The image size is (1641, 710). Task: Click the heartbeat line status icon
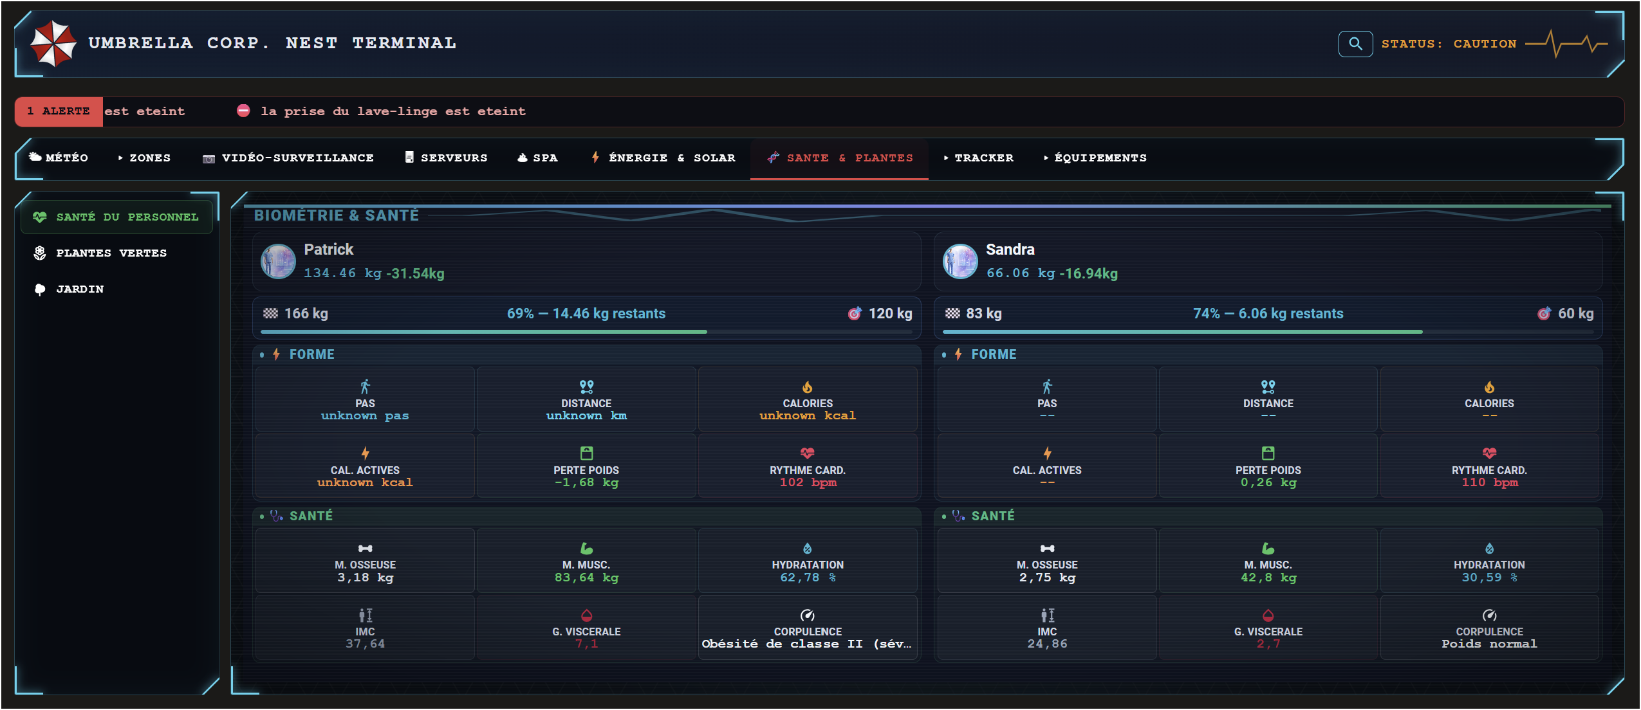coord(1566,44)
